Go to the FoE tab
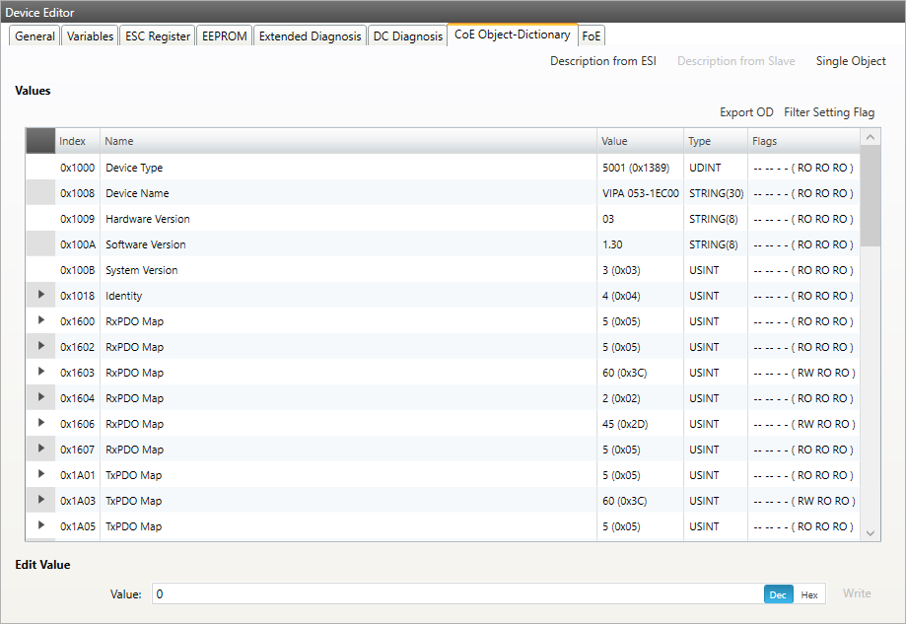This screenshot has width=906, height=624. pos(592,36)
